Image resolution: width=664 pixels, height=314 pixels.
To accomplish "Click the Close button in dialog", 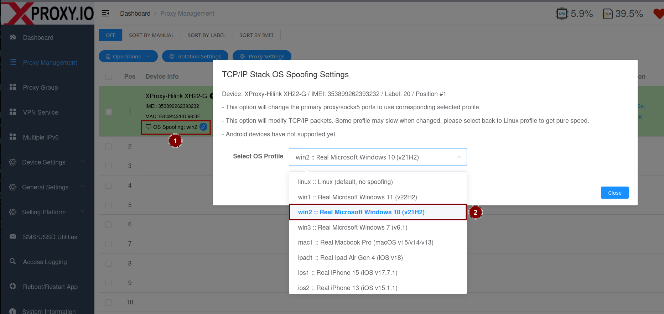I will [614, 193].
